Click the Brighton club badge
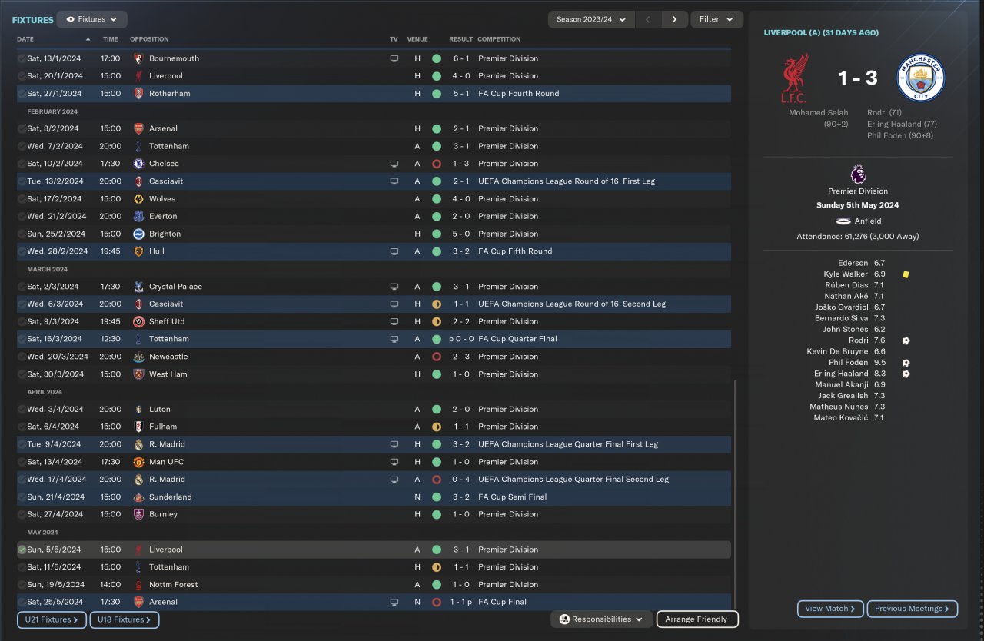This screenshot has width=984, height=641. click(138, 234)
